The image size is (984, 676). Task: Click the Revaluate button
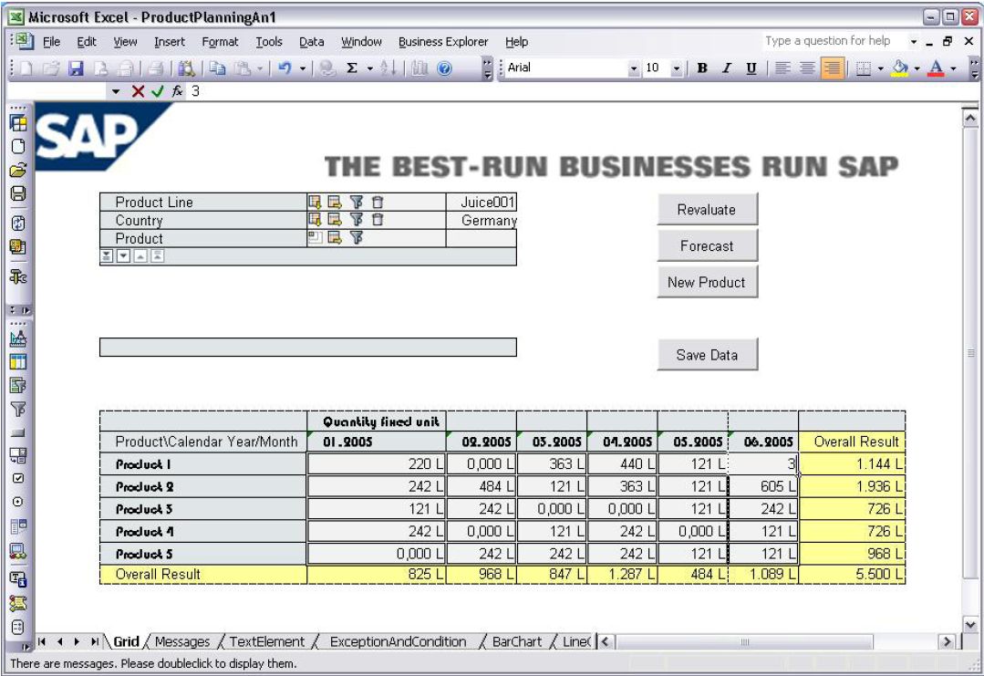tap(707, 210)
